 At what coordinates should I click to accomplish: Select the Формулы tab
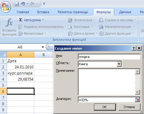[x=103, y=12]
